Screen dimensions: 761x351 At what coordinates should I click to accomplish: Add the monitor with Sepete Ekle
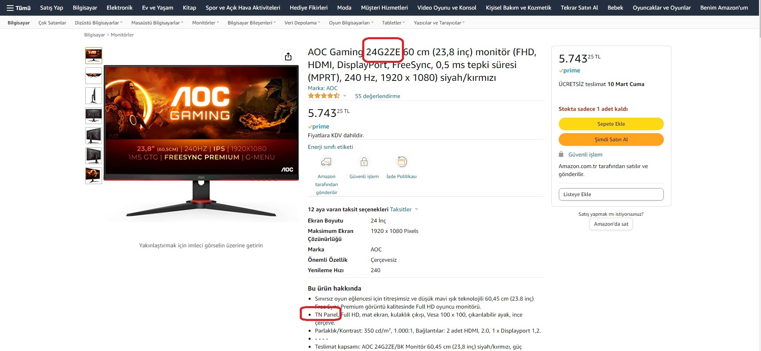tap(611, 124)
